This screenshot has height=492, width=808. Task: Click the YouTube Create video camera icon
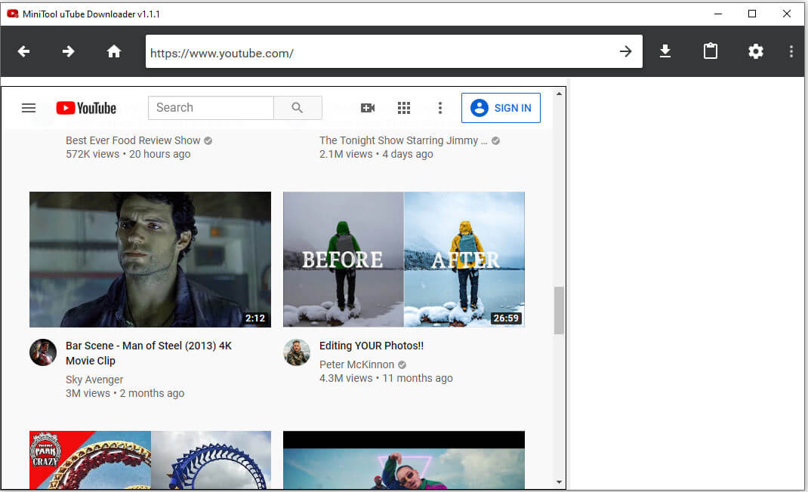[x=368, y=108]
